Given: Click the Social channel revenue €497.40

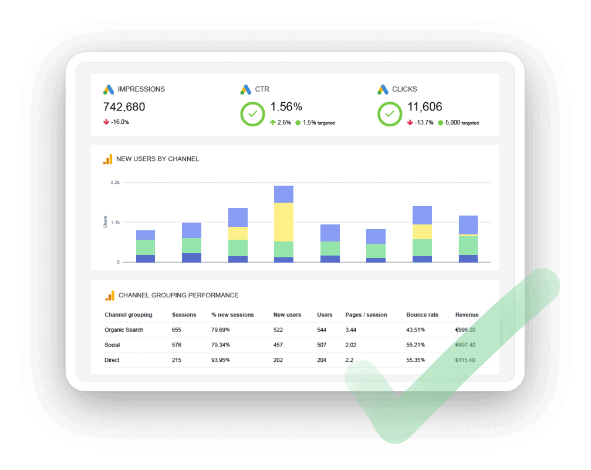Looking at the screenshot, I should (x=464, y=345).
